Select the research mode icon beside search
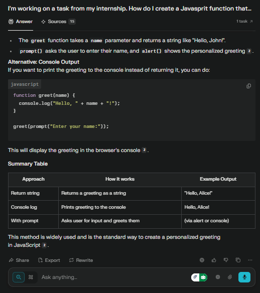260x293 pixels. pos(31,277)
